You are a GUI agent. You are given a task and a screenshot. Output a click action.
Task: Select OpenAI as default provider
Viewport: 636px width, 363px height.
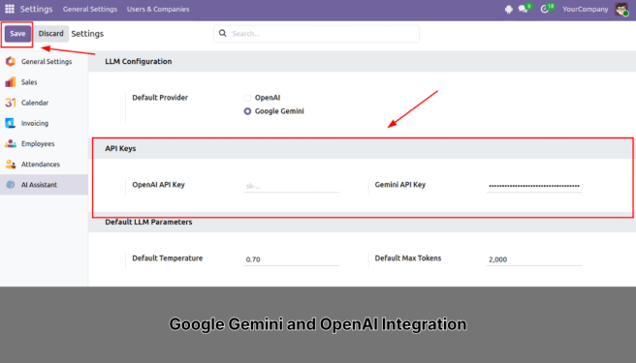(247, 98)
